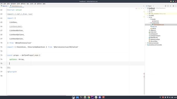Open PhpStorm from the taskbar
Viewport: 177px width, 99px height.
92,97
